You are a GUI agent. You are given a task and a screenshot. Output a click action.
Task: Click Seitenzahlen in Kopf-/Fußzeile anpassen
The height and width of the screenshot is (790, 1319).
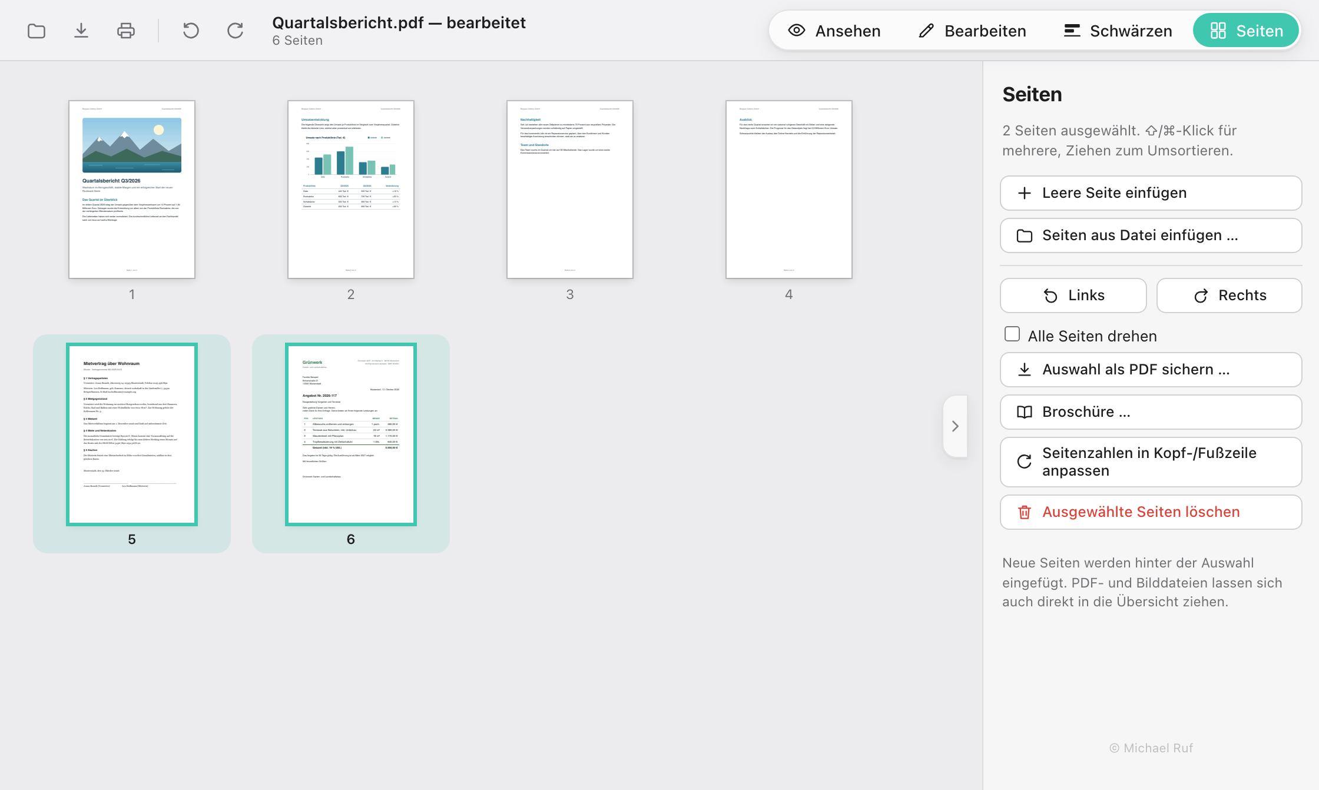coord(1151,462)
